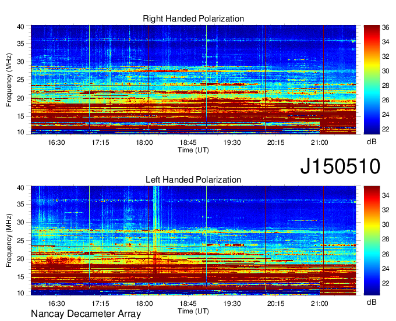Click the 24 value on Left Handed colorbar
Image resolution: width=396 pixels, height=321 pixels.
[x=386, y=269]
